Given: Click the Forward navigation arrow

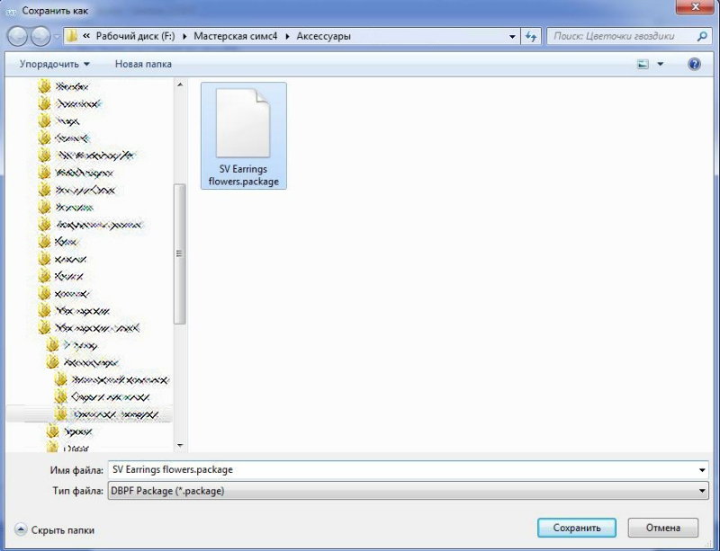Looking at the screenshot, I should [40, 37].
